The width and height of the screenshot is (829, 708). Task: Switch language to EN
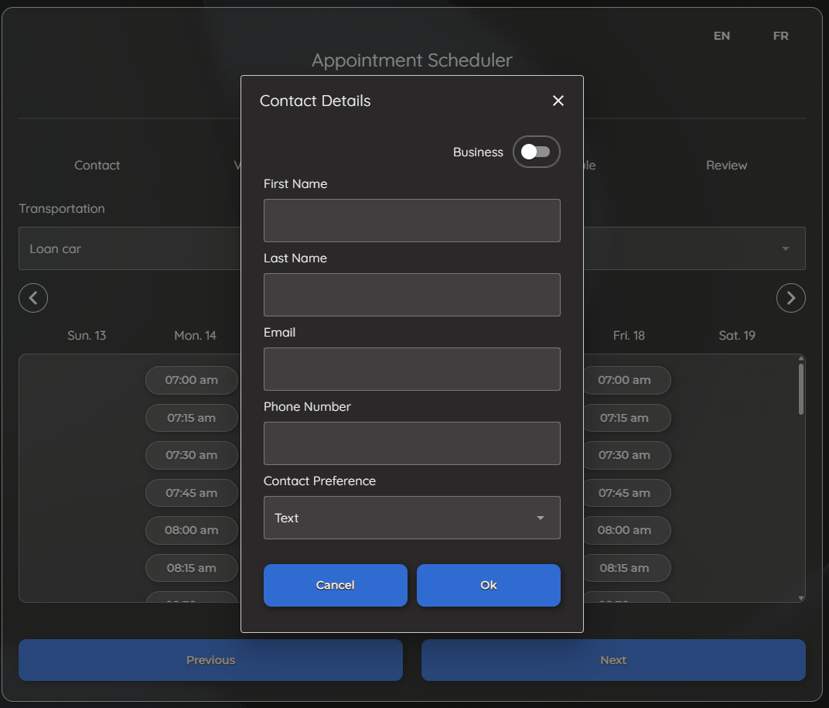point(722,36)
